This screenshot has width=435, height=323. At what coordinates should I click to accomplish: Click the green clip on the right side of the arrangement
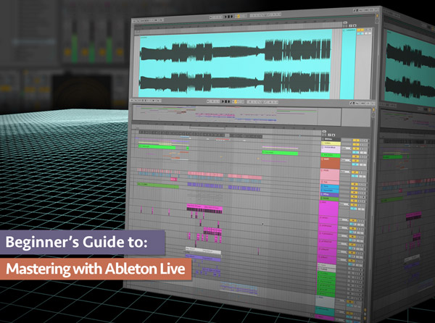(280, 153)
